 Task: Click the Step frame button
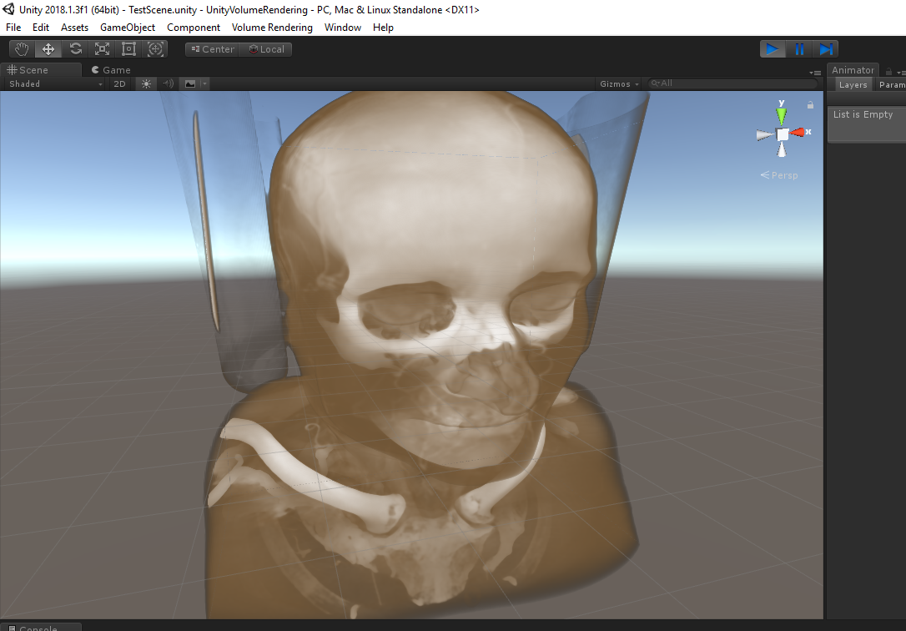[x=825, y=49]
